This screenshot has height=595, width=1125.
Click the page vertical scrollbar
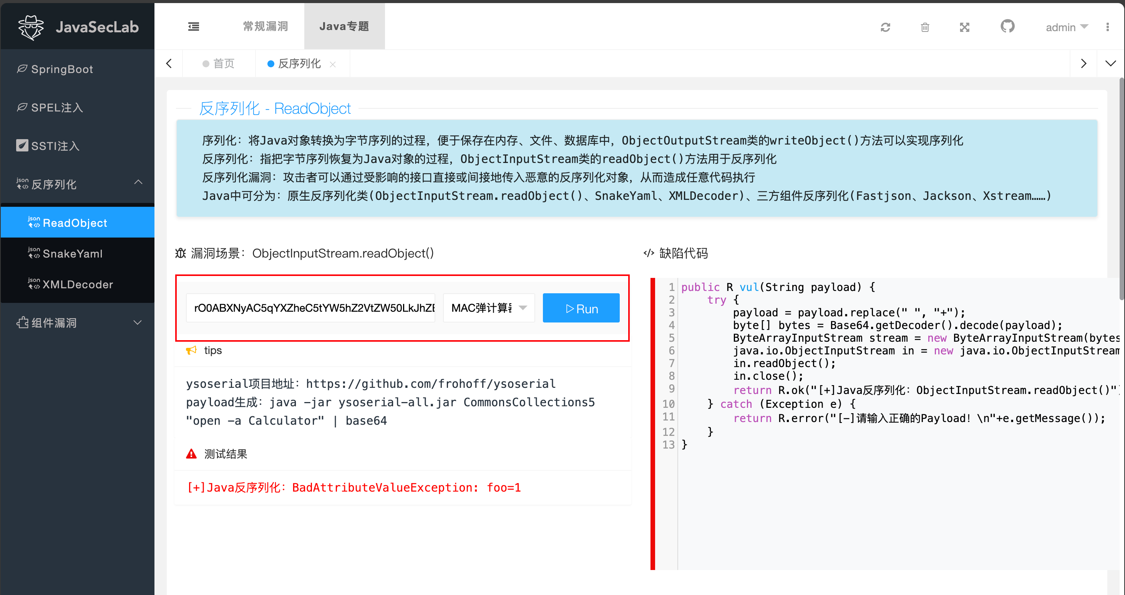pyautogui.click(x=1121, y=189)
